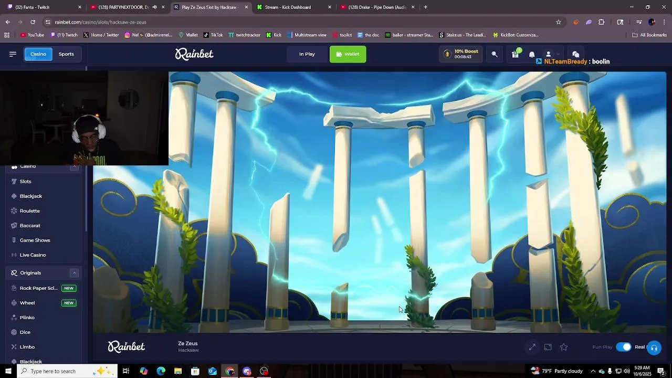Open YouTube bookmark
The height and width of the screenshot is (378, 672).
pos(32,35)
